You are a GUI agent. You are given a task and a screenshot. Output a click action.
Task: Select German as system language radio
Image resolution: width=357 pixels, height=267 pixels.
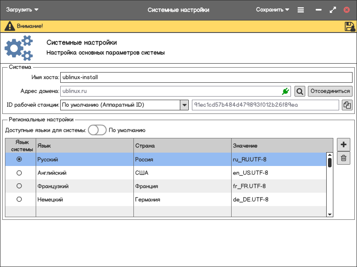(19, 199)
